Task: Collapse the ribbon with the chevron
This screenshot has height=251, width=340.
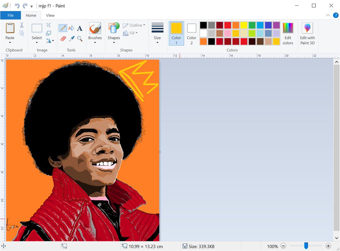Action: (328, 15)
